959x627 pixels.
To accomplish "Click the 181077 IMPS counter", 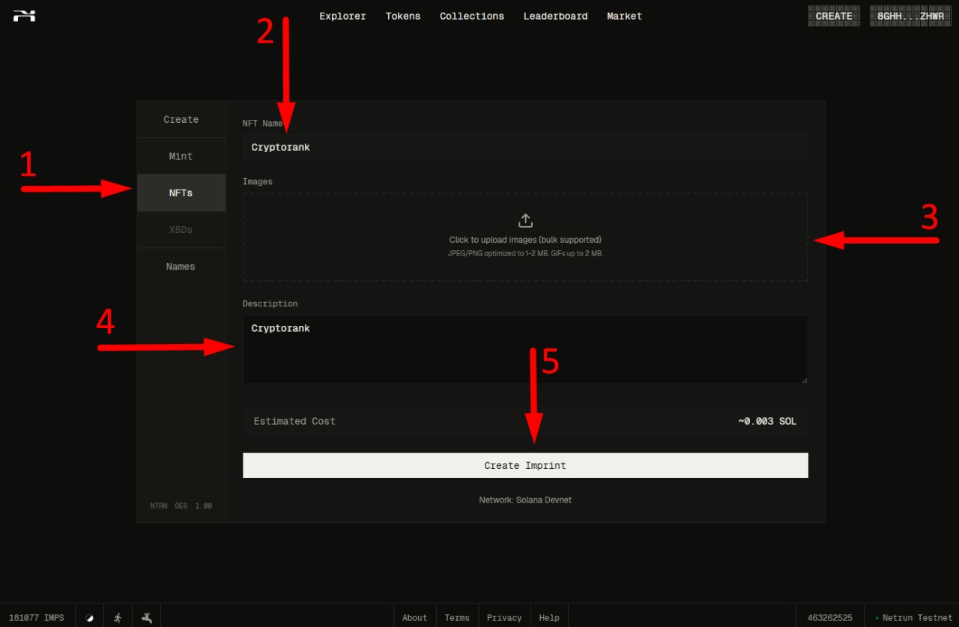I will (37, 618).
